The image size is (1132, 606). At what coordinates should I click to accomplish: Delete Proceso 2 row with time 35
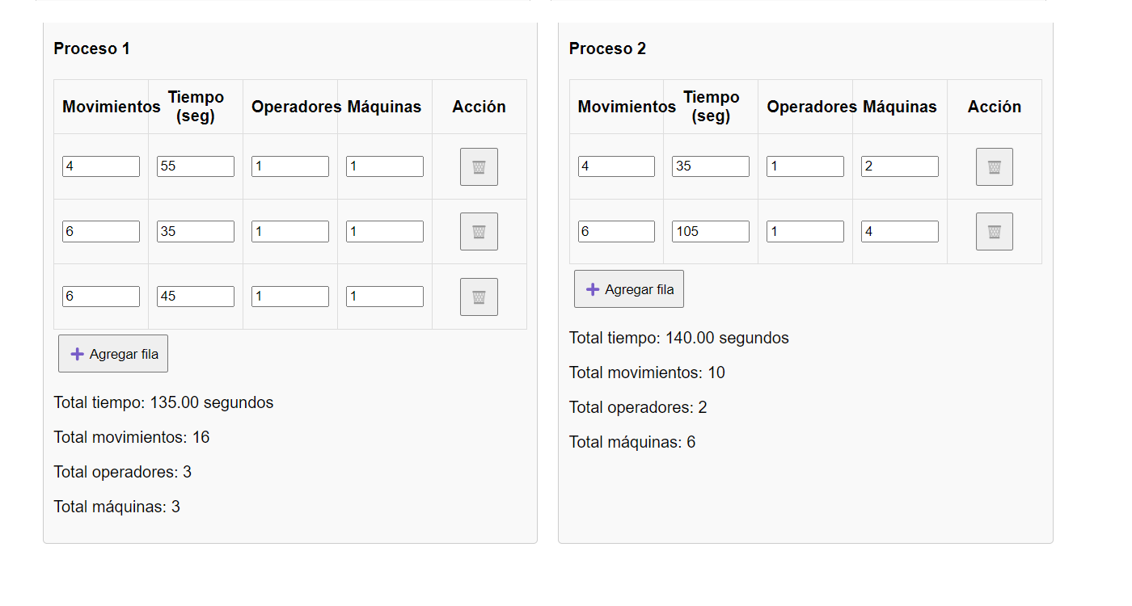(x=994, y=166)
